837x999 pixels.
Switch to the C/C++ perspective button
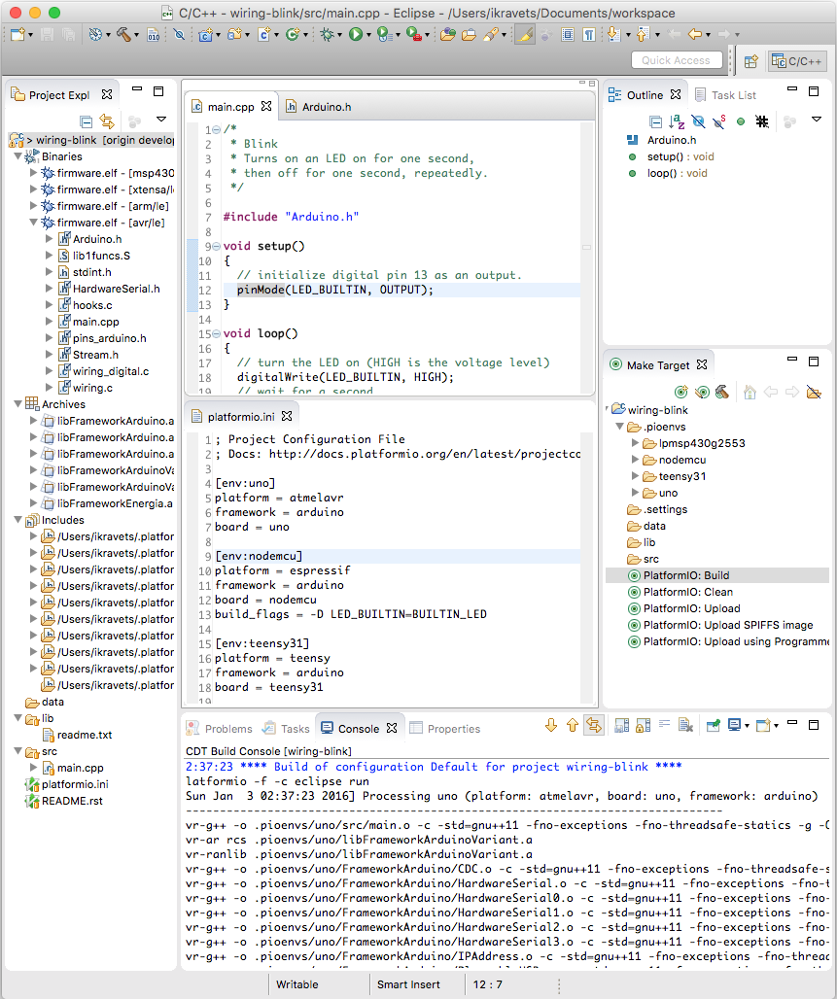[x=797, y=61]
